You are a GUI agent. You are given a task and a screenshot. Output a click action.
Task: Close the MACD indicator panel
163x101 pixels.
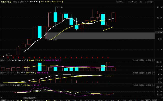click(153, 73)
